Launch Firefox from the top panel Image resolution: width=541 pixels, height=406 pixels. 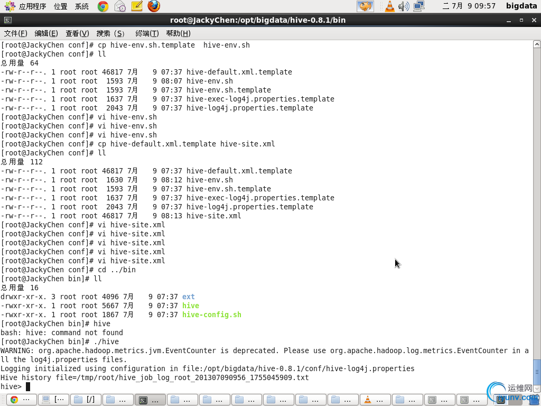154,6
